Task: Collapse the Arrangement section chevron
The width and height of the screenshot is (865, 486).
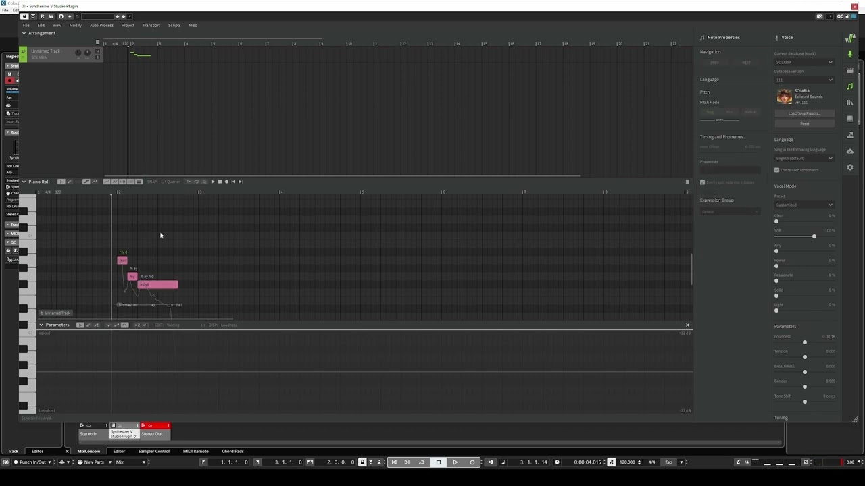Action: pyautogui.click(x=24, y=33)
